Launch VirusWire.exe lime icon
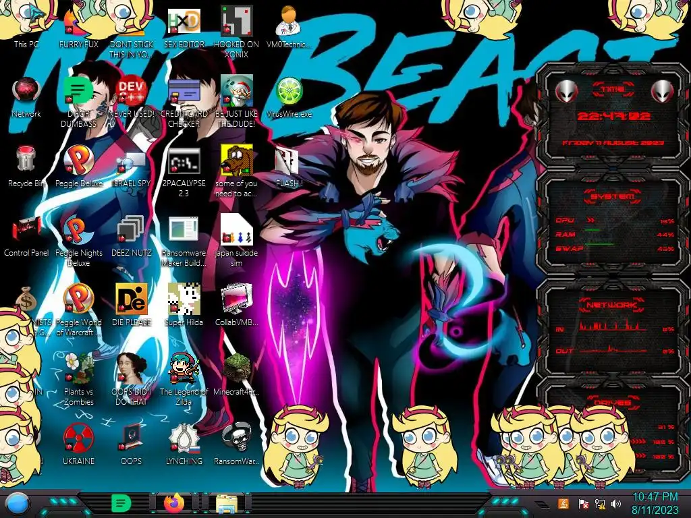The width and height of the screenshot is (691, 518). tap(289, 97)
